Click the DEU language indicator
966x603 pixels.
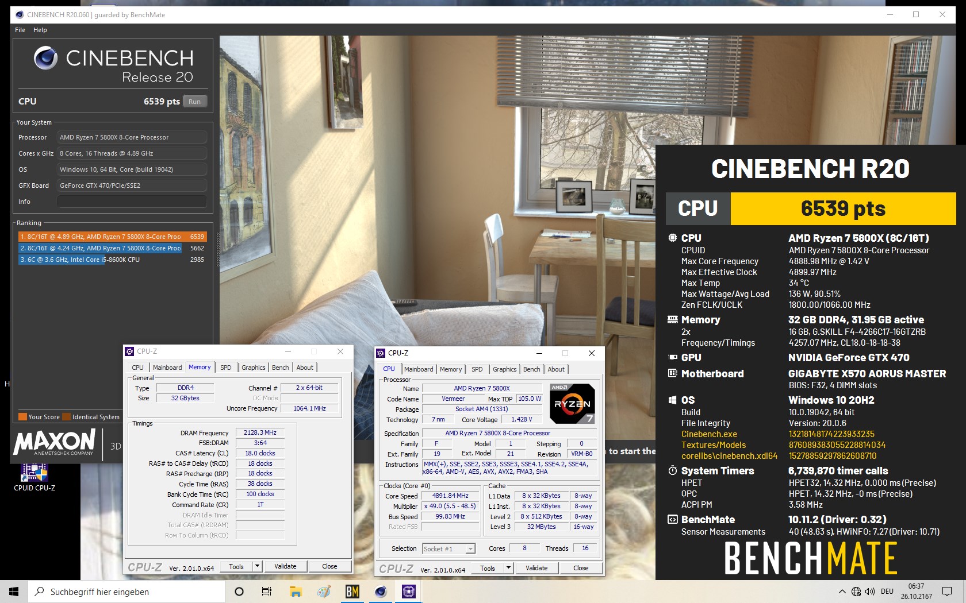coord(887,592)
